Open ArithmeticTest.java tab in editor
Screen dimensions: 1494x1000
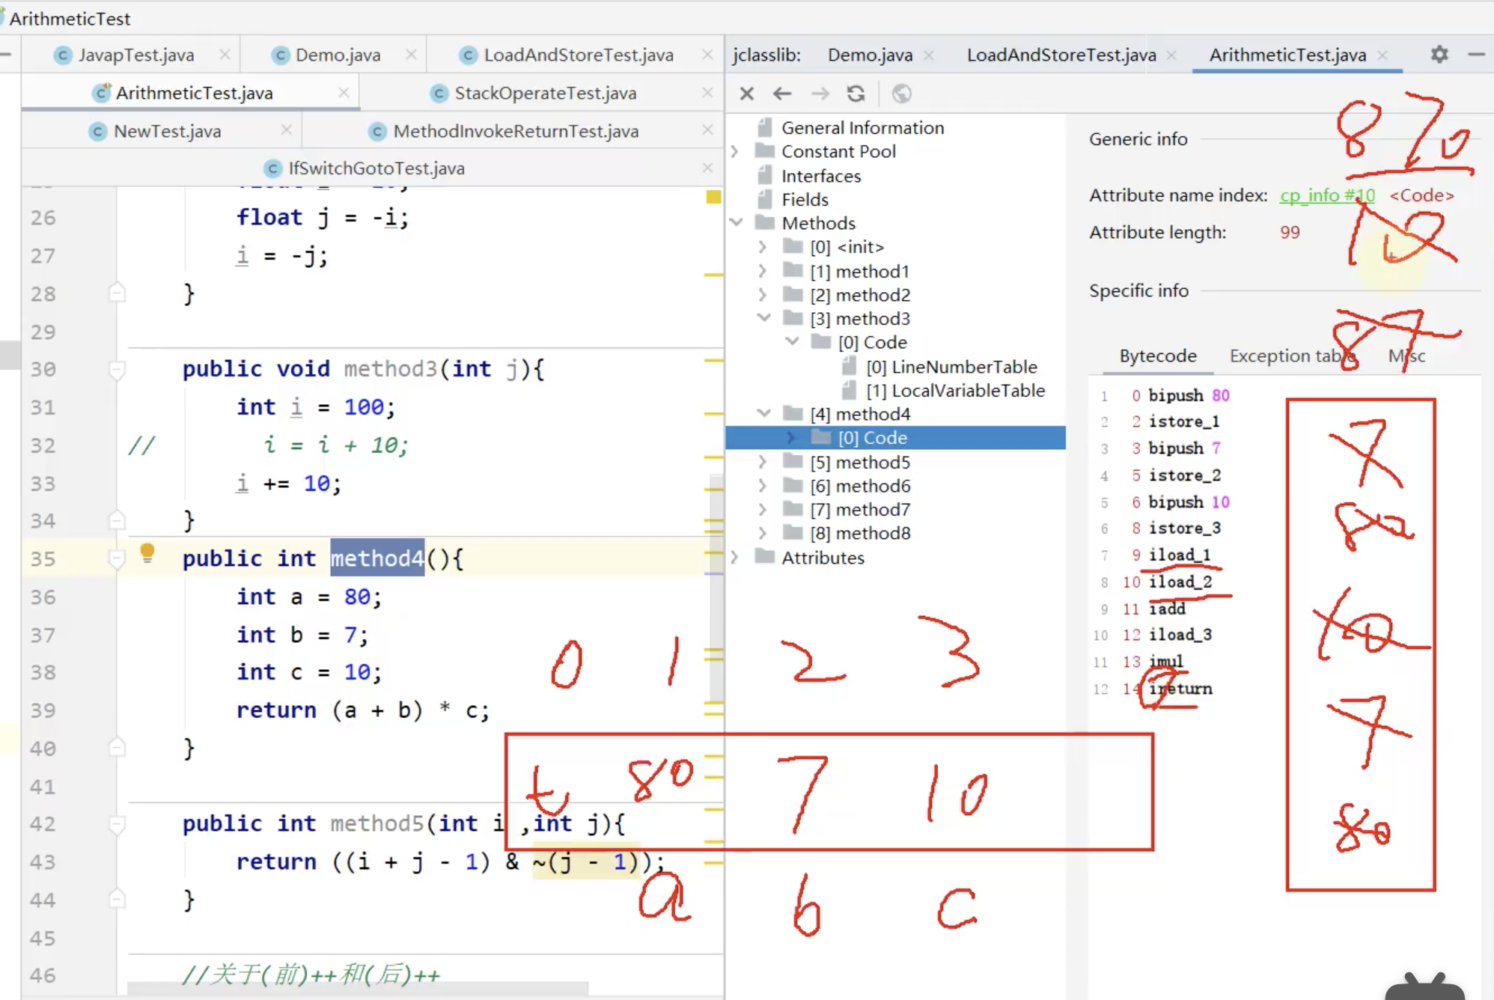194,93
